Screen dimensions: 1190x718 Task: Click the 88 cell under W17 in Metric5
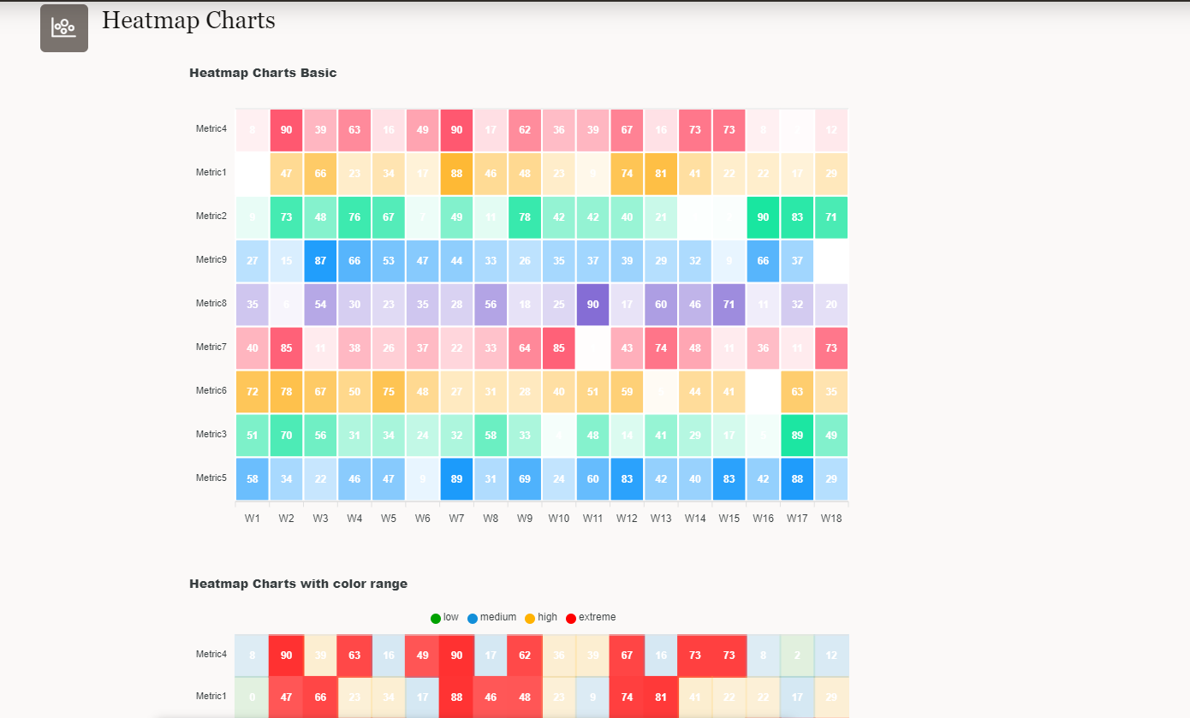coord(797,478)
